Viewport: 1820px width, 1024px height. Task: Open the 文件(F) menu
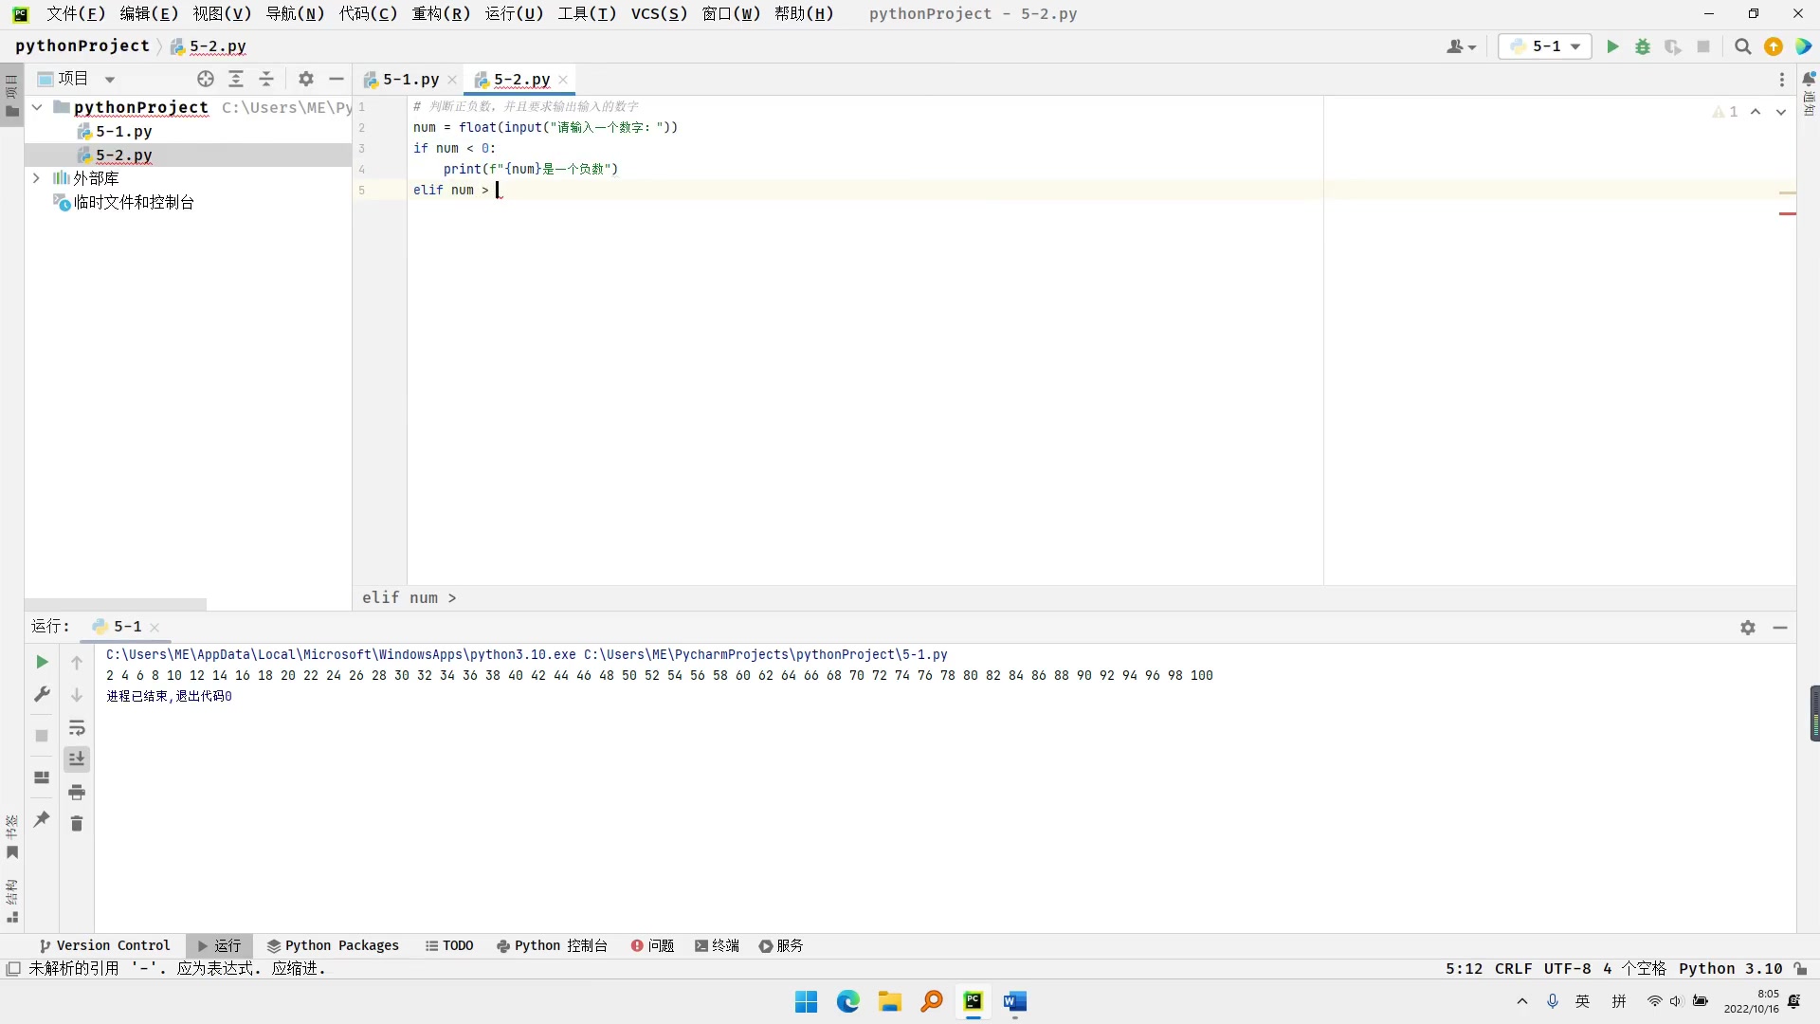tap(76, 13)
